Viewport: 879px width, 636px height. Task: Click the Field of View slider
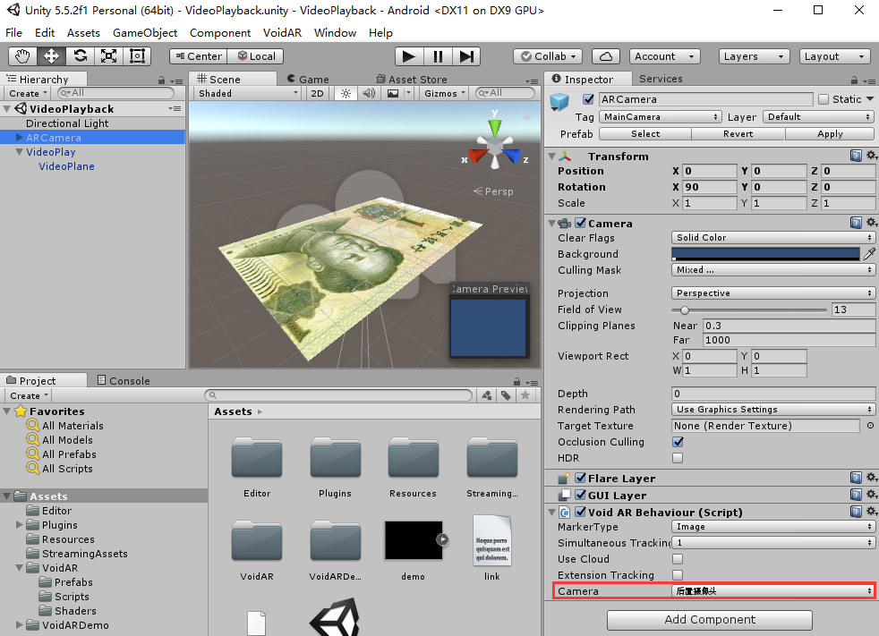tap(749, 310)
